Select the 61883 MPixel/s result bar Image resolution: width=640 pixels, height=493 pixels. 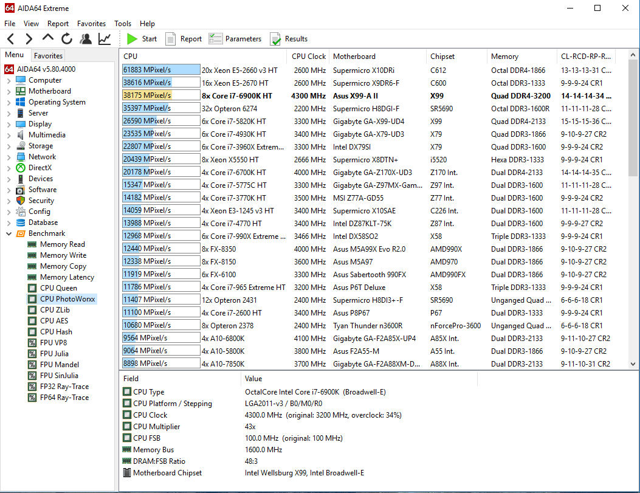[161, 70]
